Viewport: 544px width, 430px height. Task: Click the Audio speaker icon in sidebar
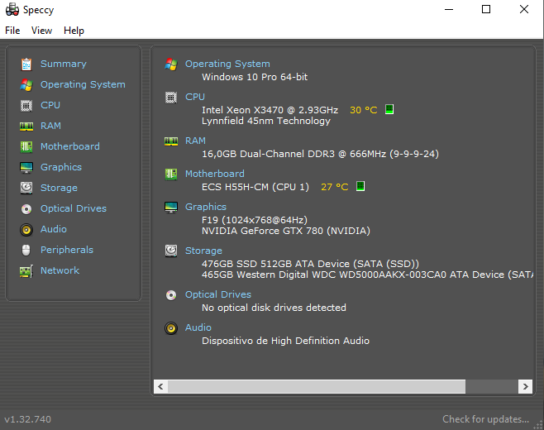coord(26,230)
